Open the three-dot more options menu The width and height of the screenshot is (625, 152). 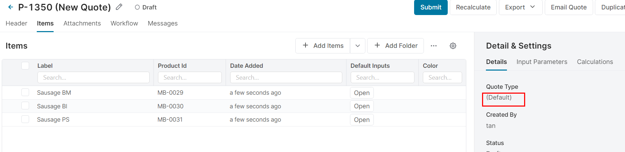[434, 46]
